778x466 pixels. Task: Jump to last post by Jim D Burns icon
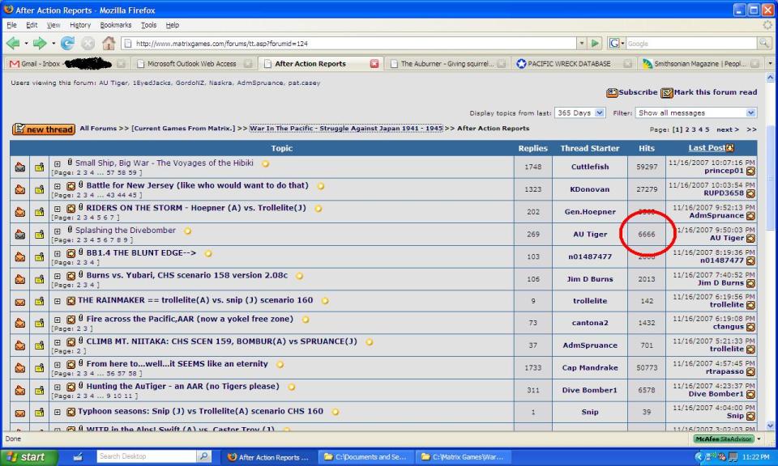750,283
